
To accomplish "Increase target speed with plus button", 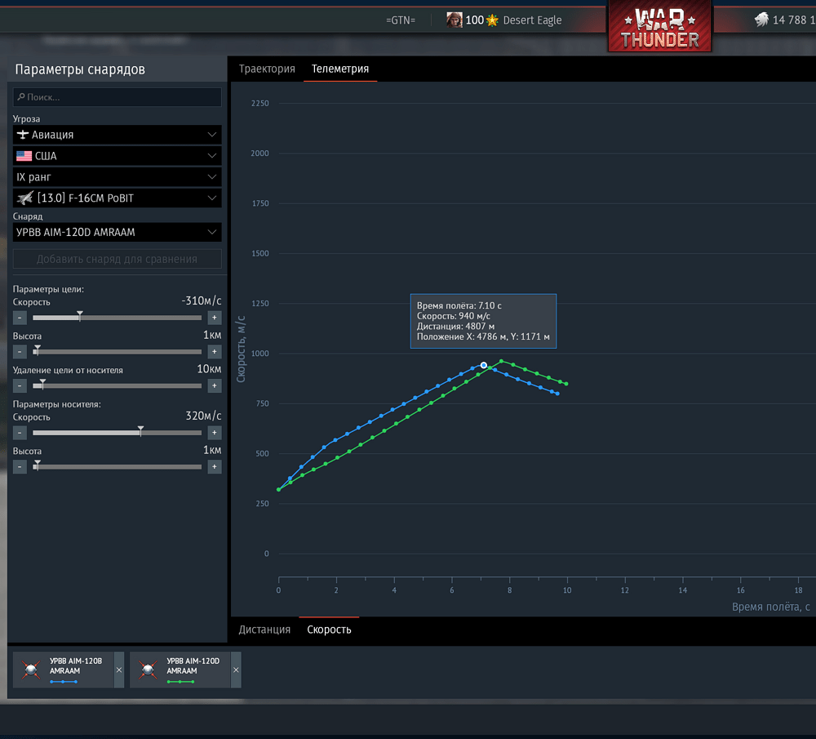I will click(x=215, y=318).
